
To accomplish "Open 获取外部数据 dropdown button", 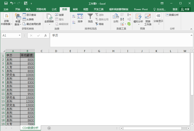I will pyautogui.click(x=6, y=20).
